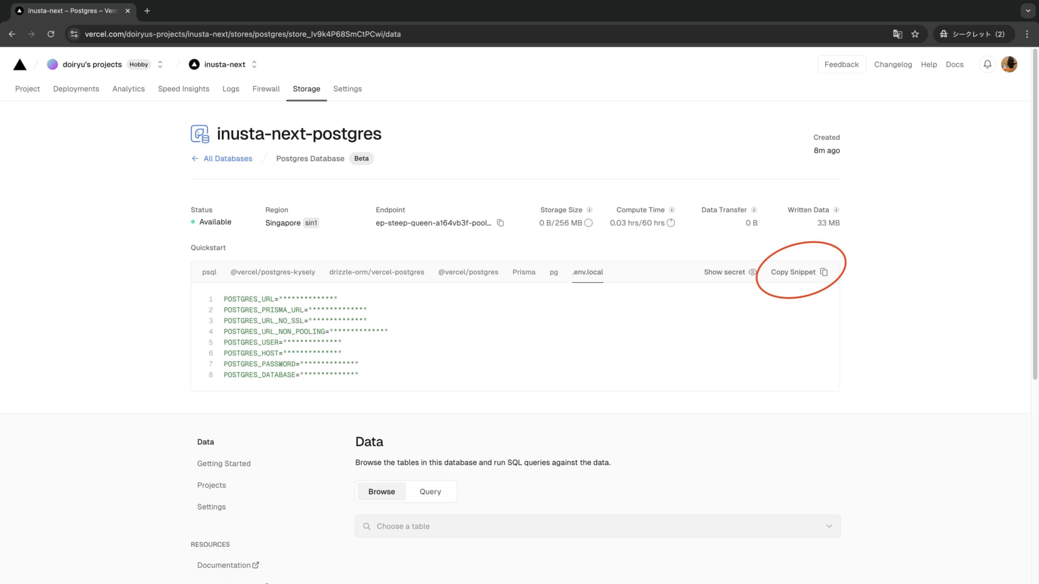This screenshot has height=584, width=1039.
Task: Open notifications bell icon
Action: pyautogui.click(x=988, y=64)
